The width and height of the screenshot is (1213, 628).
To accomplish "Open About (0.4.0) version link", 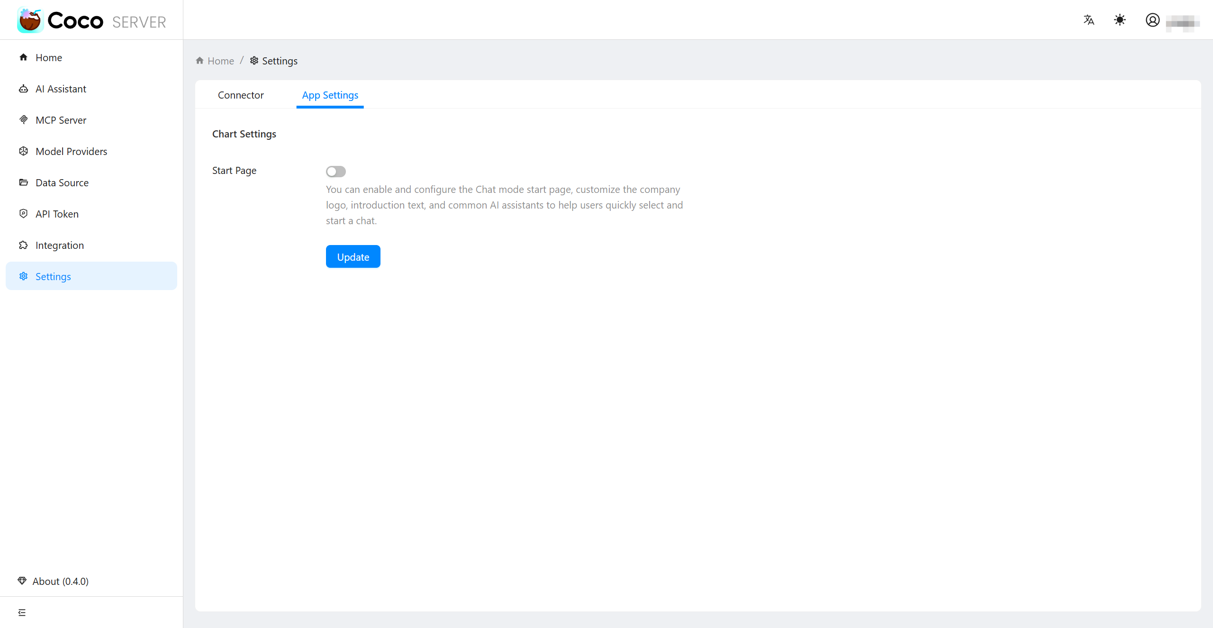I will coord(61,581).
